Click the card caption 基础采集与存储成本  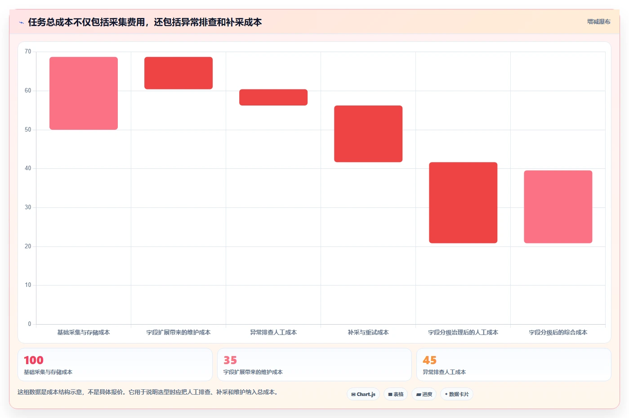48,372
